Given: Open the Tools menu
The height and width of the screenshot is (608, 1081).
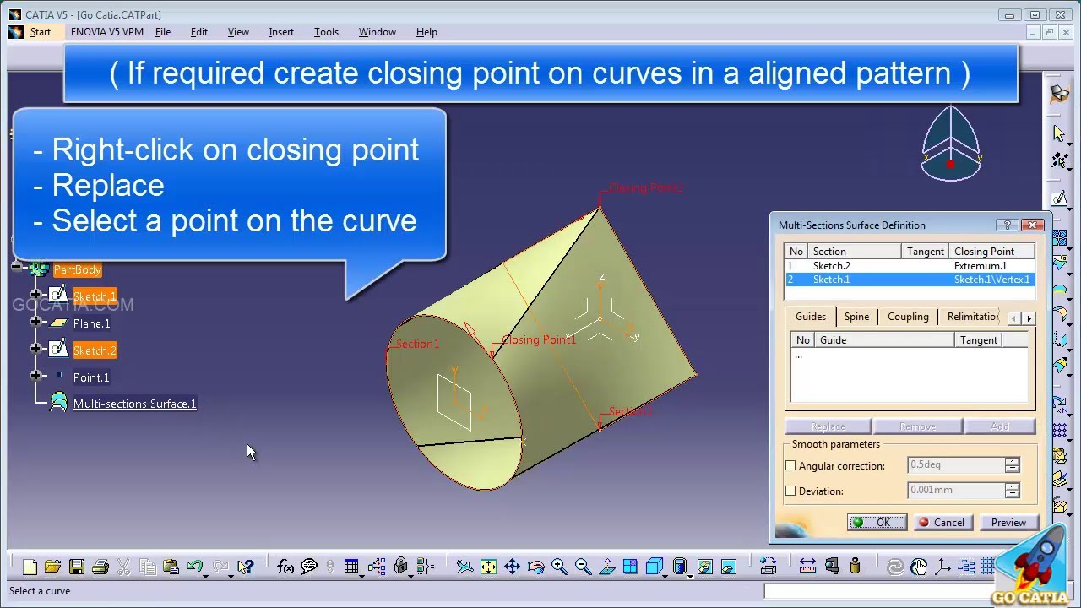Looking at the screenshot, I should 326,32.
